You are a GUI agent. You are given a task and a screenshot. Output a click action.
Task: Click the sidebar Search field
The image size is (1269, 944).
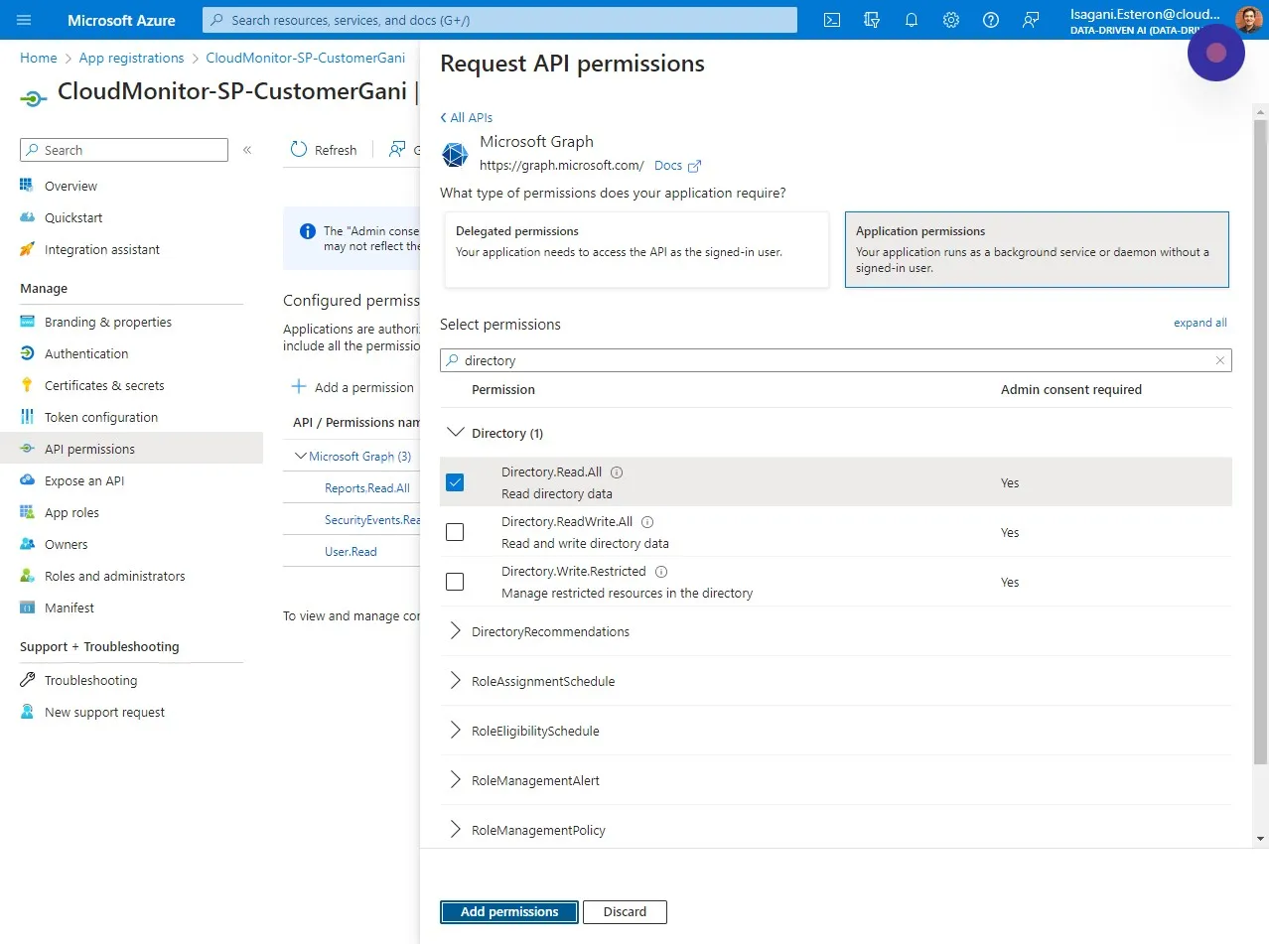pos(124,150)
